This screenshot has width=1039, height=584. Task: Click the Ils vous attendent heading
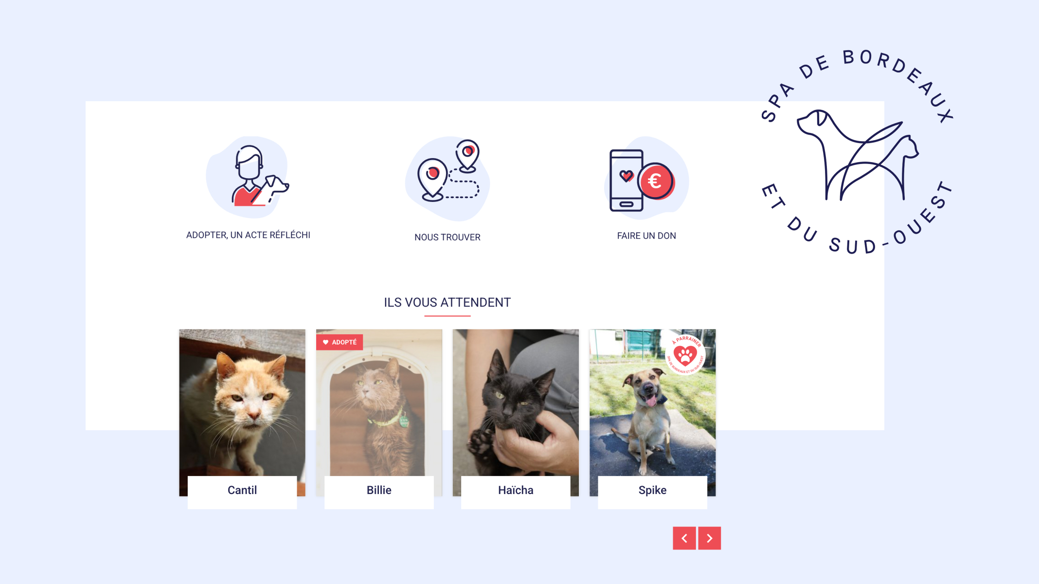pos(448,303)
